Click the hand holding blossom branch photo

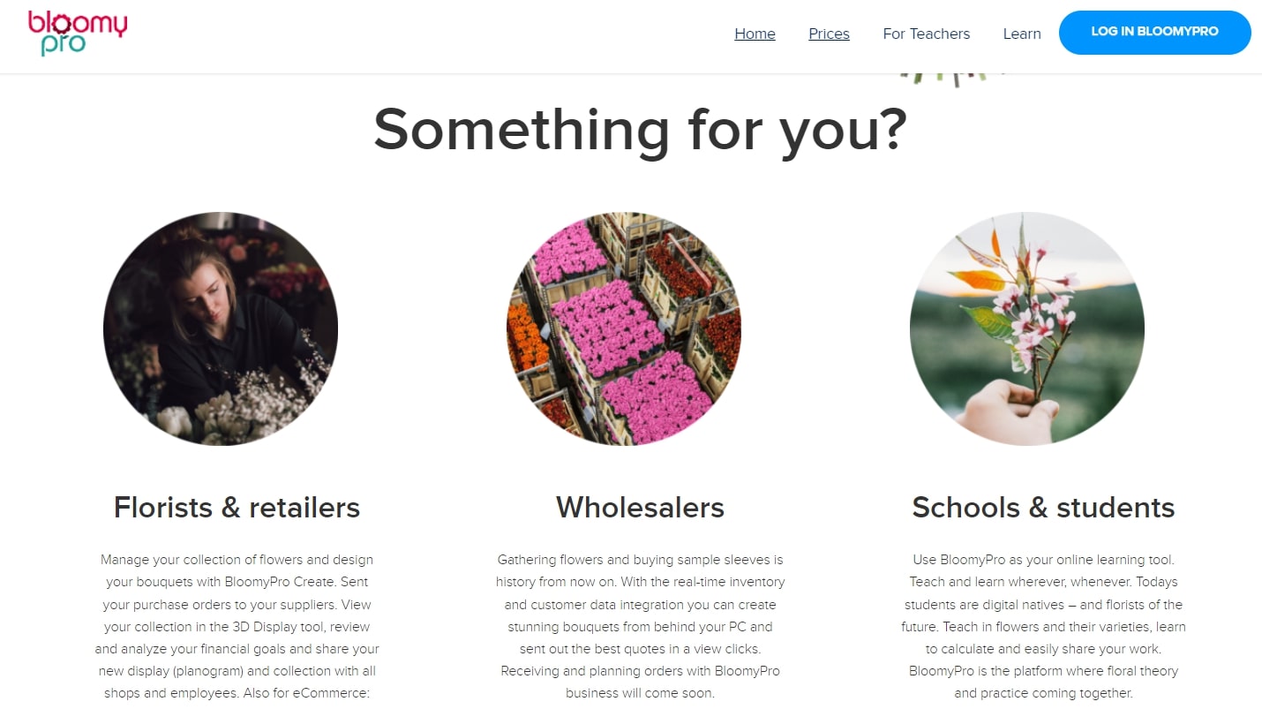[1027, 328]
